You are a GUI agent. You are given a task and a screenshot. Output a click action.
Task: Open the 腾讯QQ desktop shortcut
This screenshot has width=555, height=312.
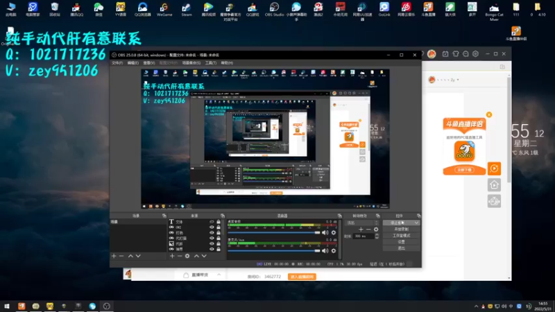coord(76,9)
